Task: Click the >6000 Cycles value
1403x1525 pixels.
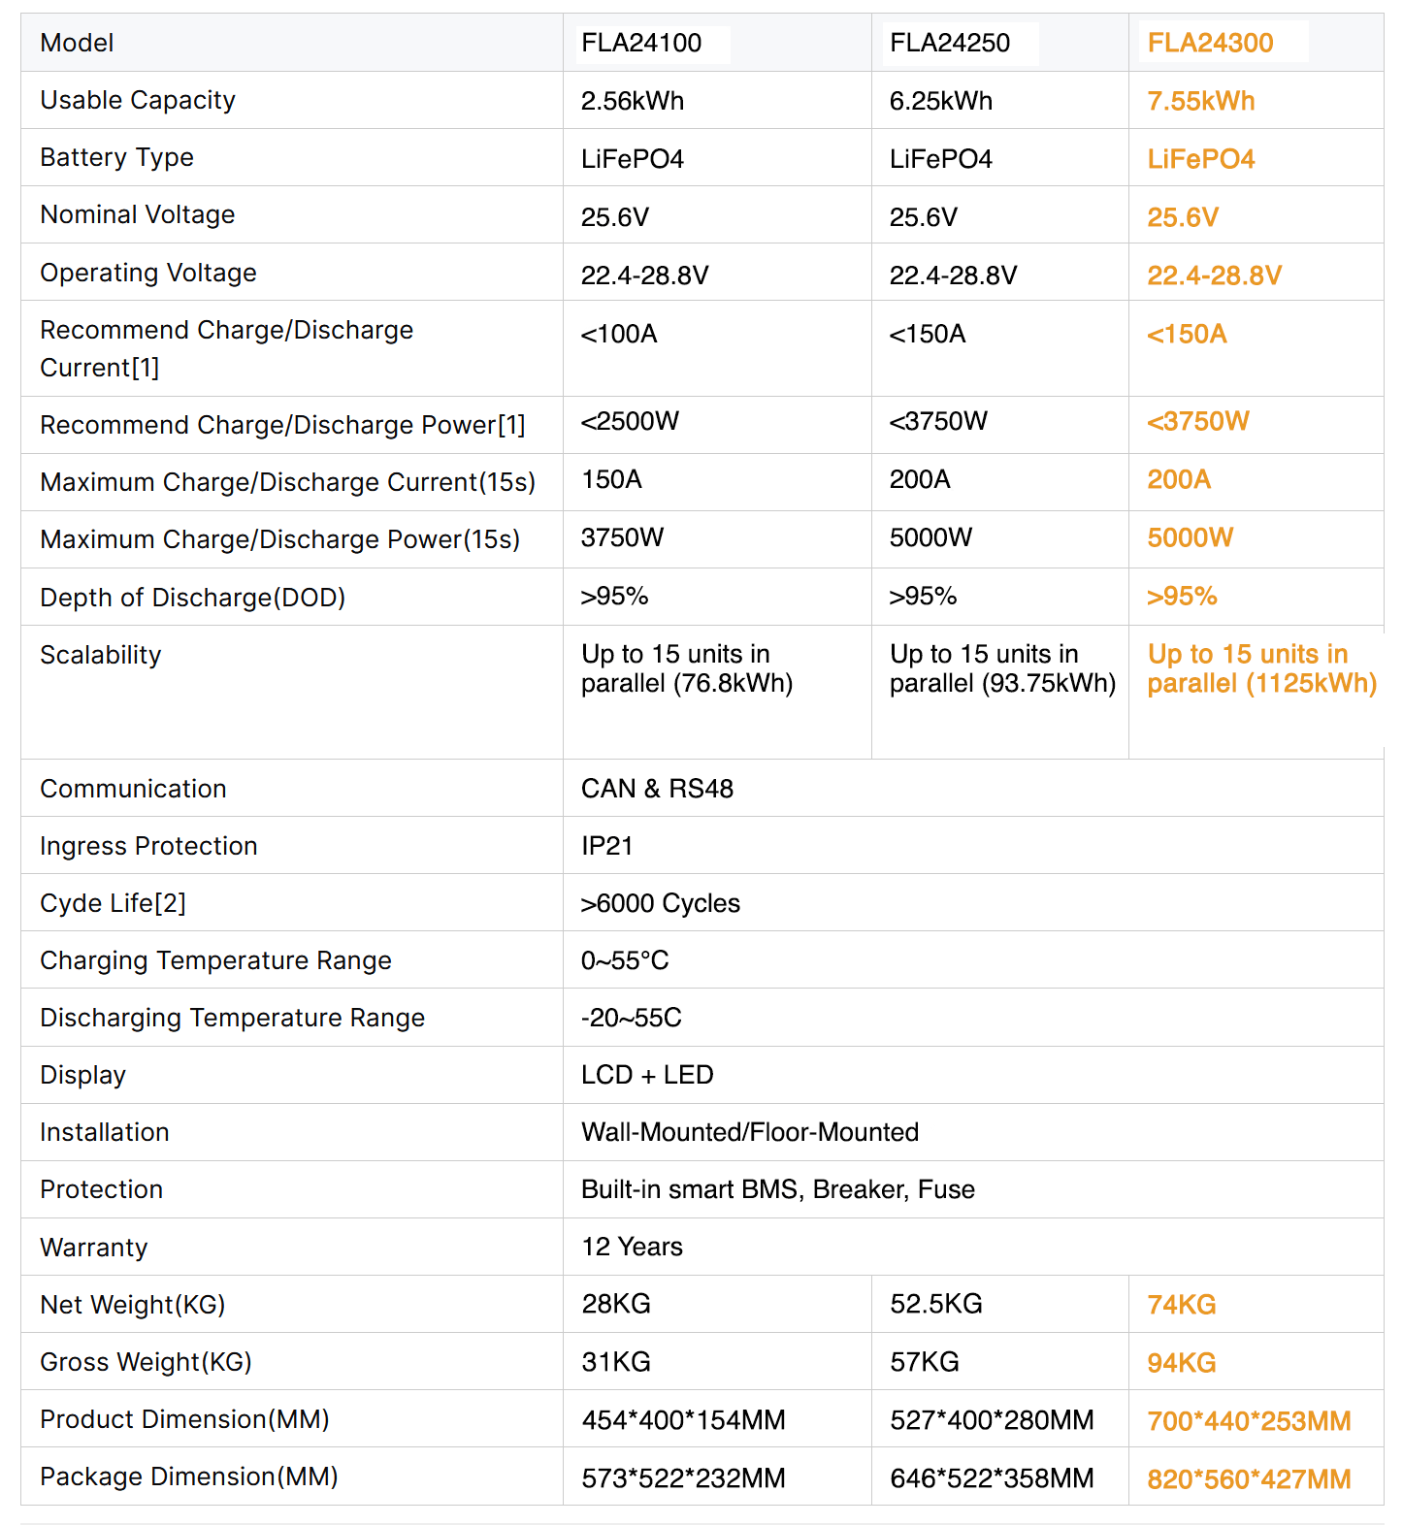Action: point(660,903)
